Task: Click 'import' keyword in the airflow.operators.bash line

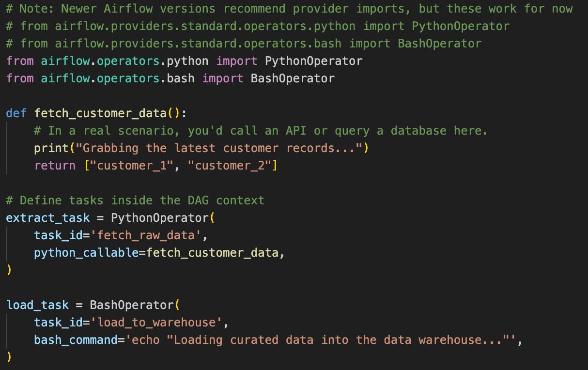Action: tap(223, 78)
